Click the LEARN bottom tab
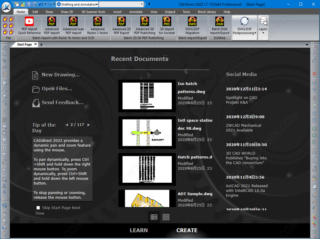The image size is (320, 239). tap(139, 230)
